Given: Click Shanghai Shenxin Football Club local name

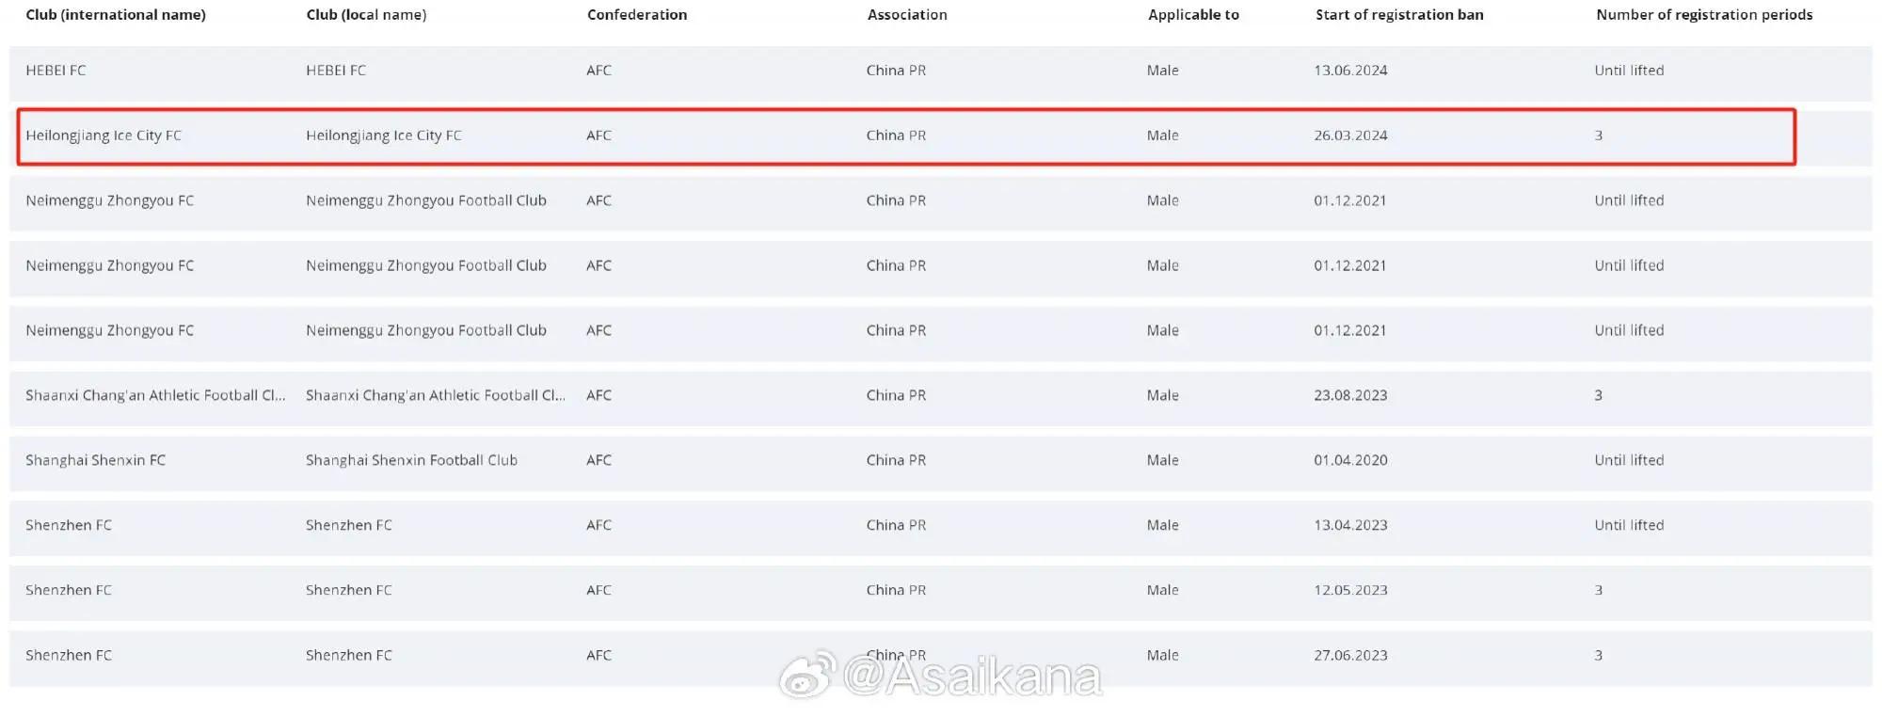Looking at the screenshot, I should pos(411,460).
